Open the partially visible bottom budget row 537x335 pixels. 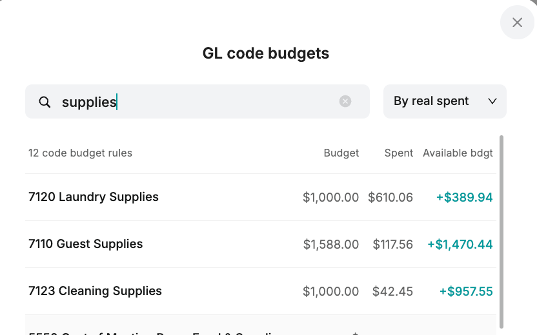(x=261, y=325)
